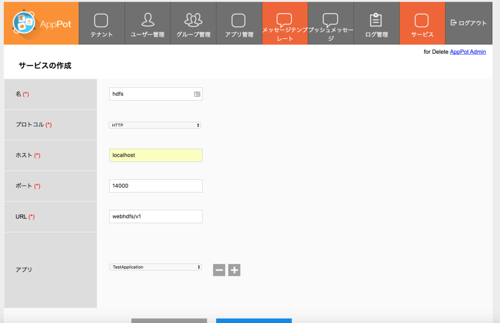
Task: Click the ポート label
Action: tap(24, 186)
